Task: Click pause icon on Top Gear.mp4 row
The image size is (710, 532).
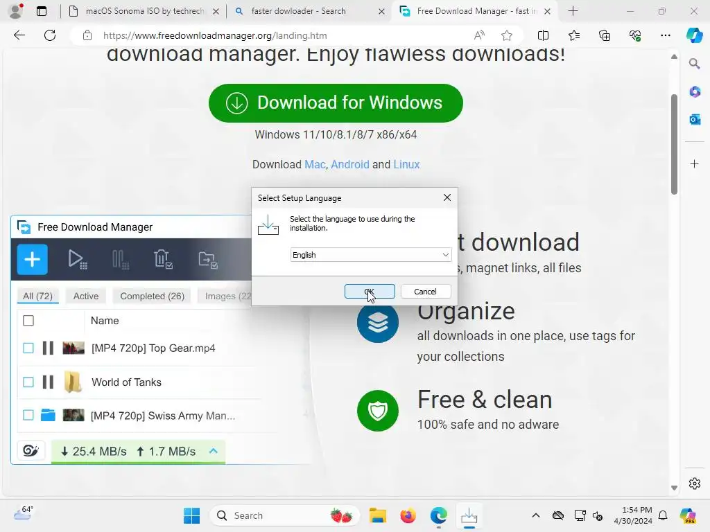Action: click(x=48, y=348)
